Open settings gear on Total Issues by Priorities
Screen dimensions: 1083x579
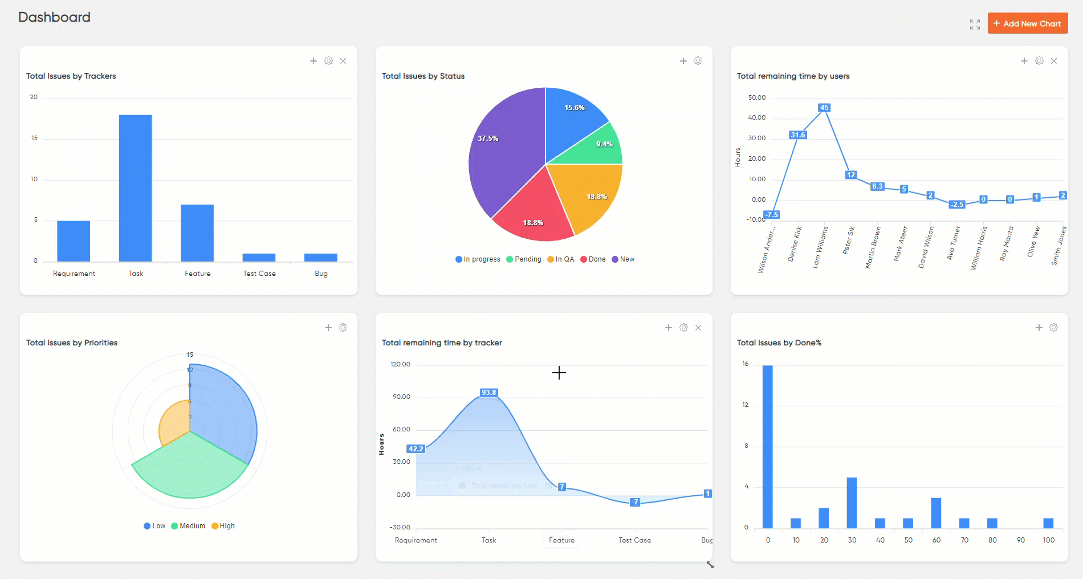tap(343, 328)
